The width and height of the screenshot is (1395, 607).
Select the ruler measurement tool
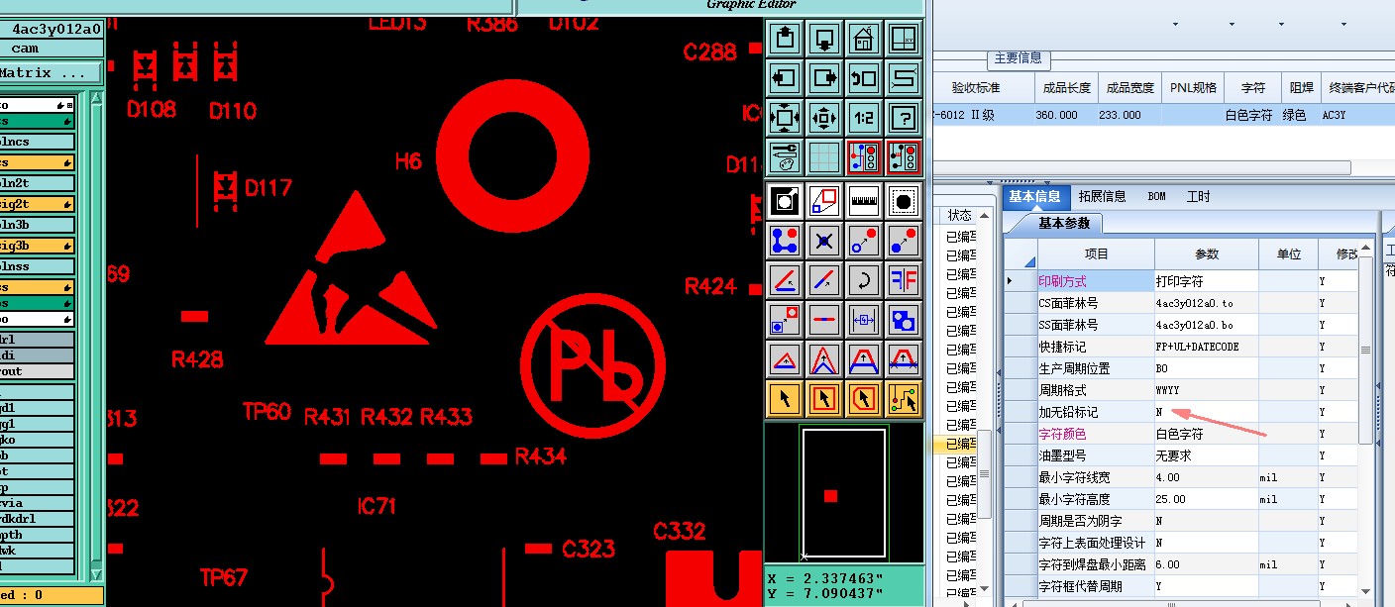point(863,201)
